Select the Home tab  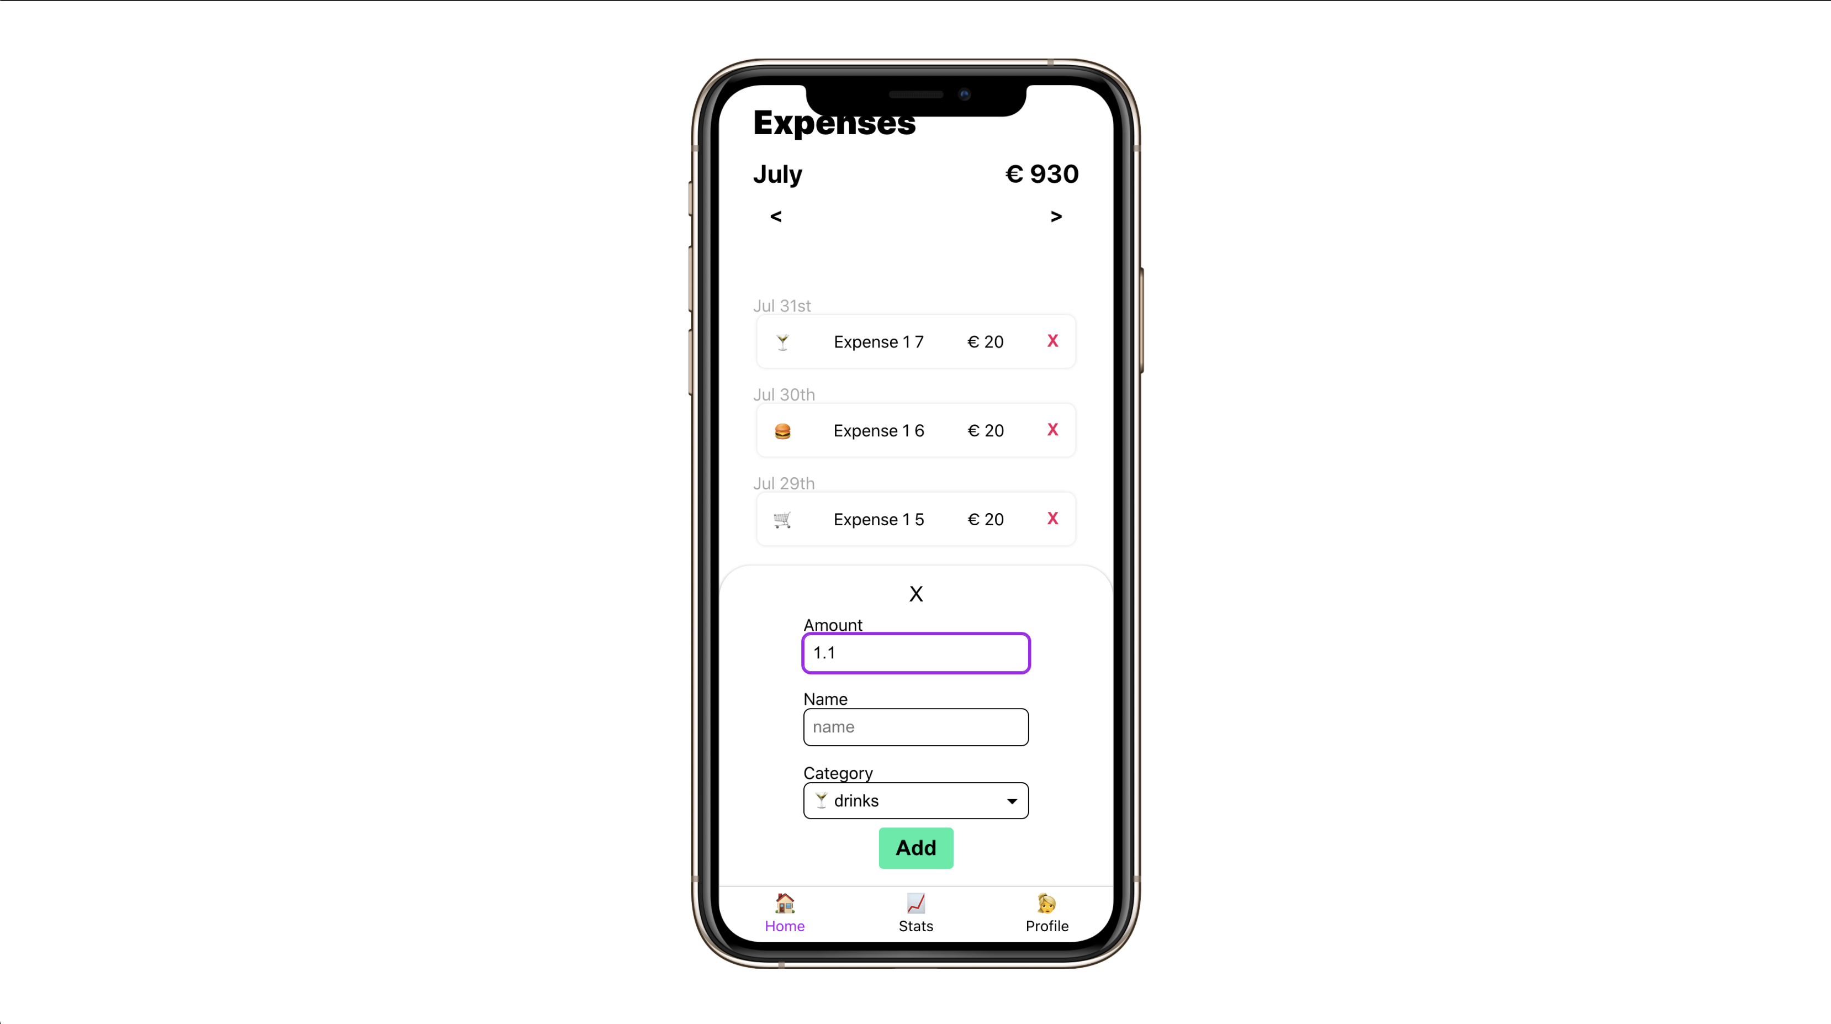point(785,912)
